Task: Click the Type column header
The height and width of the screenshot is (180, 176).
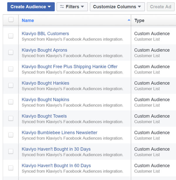Action: (139, 21)
